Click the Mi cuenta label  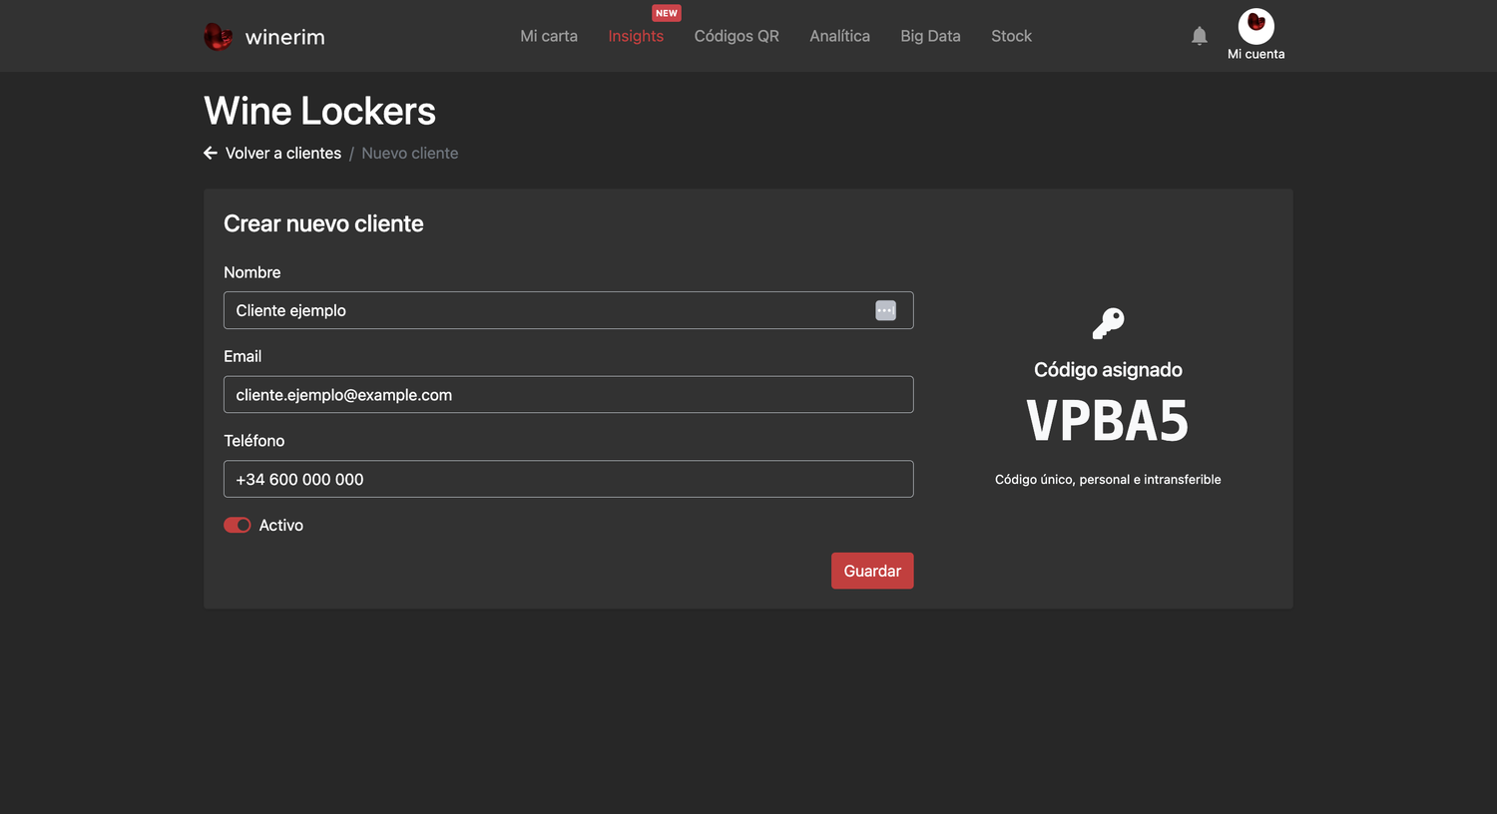pos(1255,54)
